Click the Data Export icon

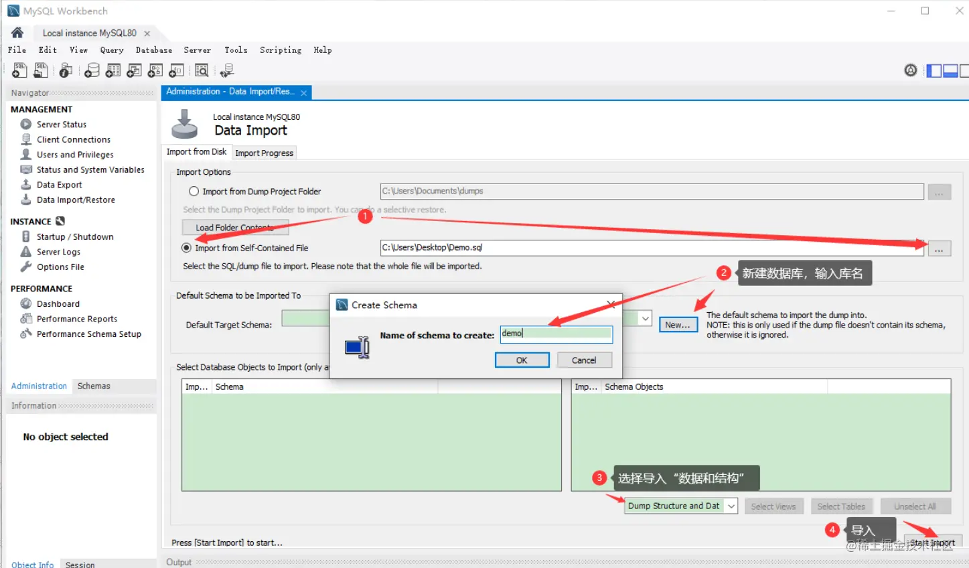click(x=26, y=184)
